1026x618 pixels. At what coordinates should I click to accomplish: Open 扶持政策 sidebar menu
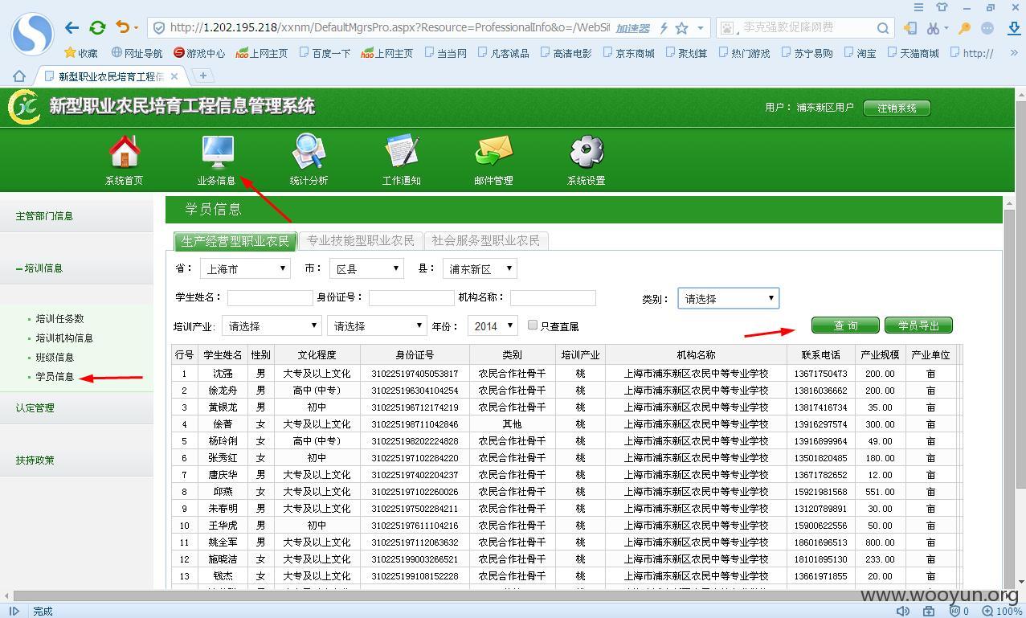(x=35, y=460)
